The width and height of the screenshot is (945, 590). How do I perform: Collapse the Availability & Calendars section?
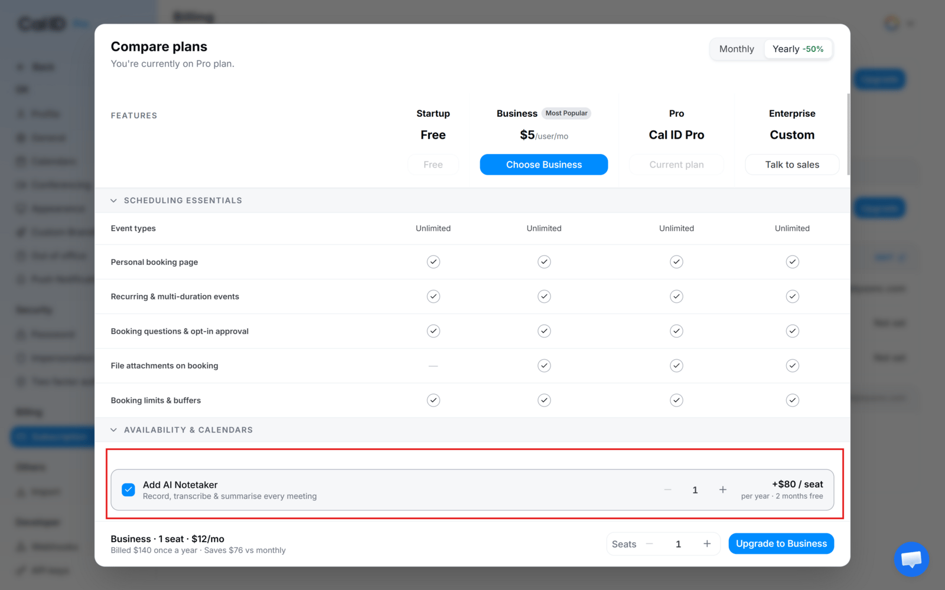click(x=113, y=430)
